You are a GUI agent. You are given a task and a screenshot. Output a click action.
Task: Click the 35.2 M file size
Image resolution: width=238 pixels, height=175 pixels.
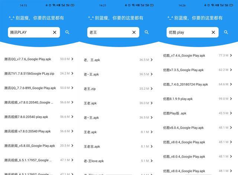coord(144,89)
